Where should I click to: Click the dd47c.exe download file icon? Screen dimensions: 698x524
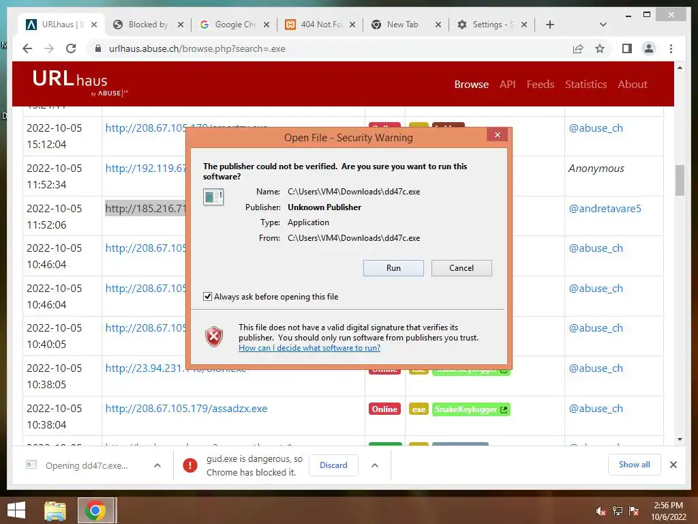[31, 465]
